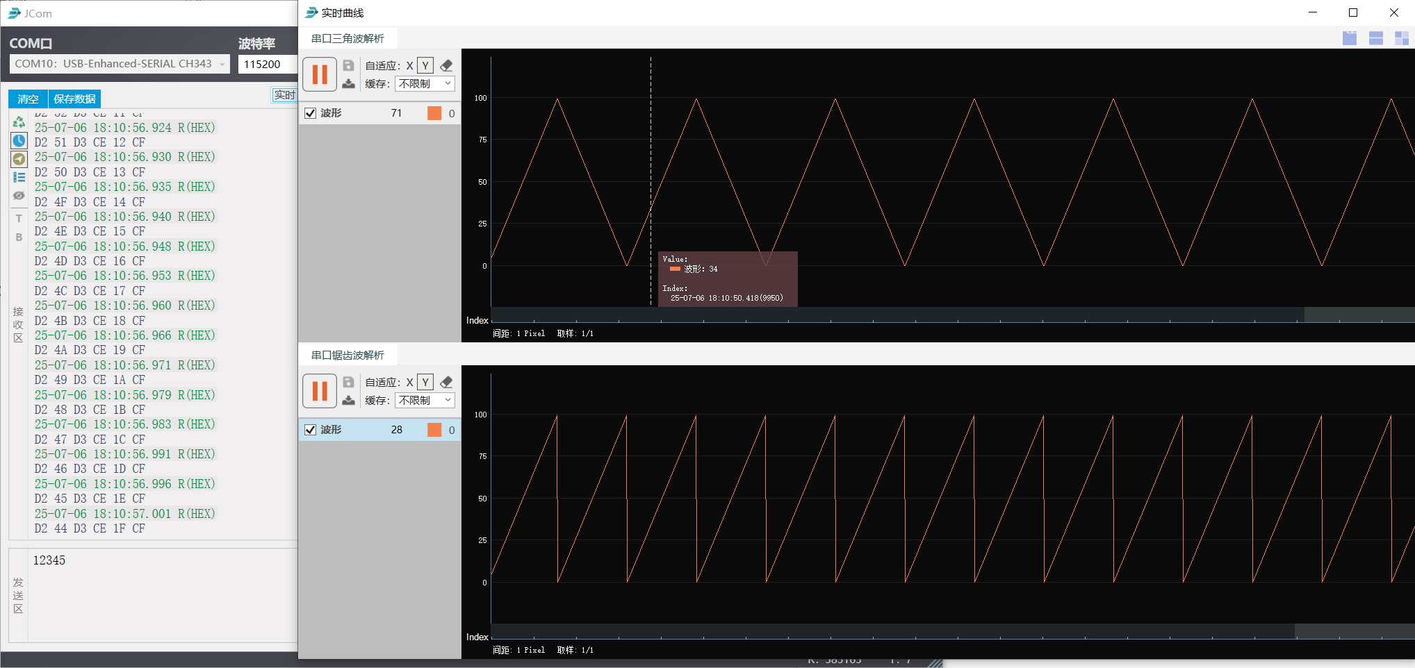Screen dimensions: 1415x668
Task: Click the 清空 clear button
Action: (28, 99)
